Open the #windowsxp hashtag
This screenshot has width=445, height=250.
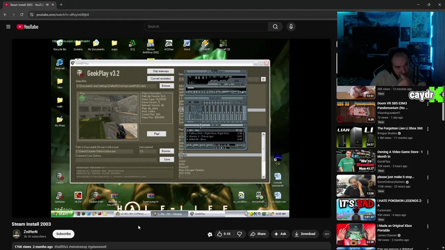pos(78,247)
